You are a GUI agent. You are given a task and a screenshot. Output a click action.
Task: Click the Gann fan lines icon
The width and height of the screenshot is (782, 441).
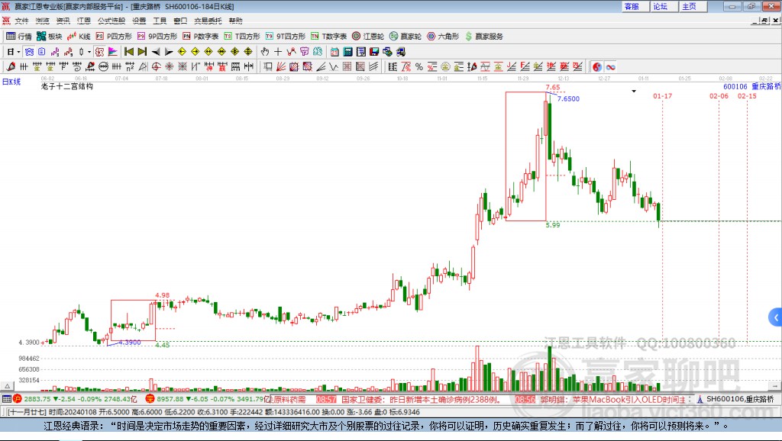281,67
